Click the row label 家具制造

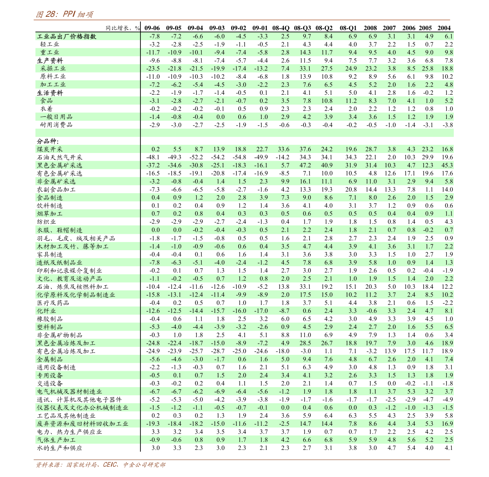coord(50,255)
